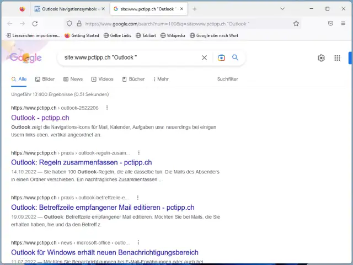Screen dimensions: 353x265
Task: Submit search with the magnifier icon
Action: (235, 57)
